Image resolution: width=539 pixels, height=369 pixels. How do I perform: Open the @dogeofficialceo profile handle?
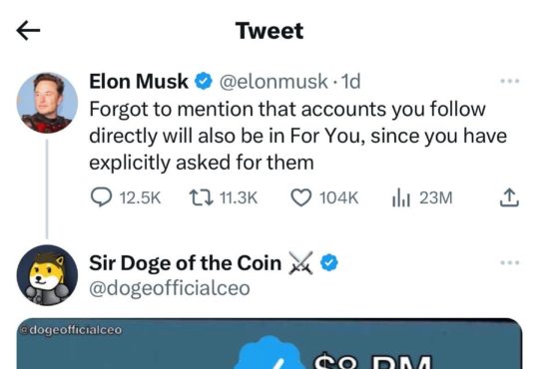tap(170, 288)
